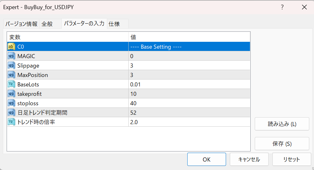Click the double type icon beside BaseLots
The width and height of the screenshot is (314, 170).
click(11, 85)
